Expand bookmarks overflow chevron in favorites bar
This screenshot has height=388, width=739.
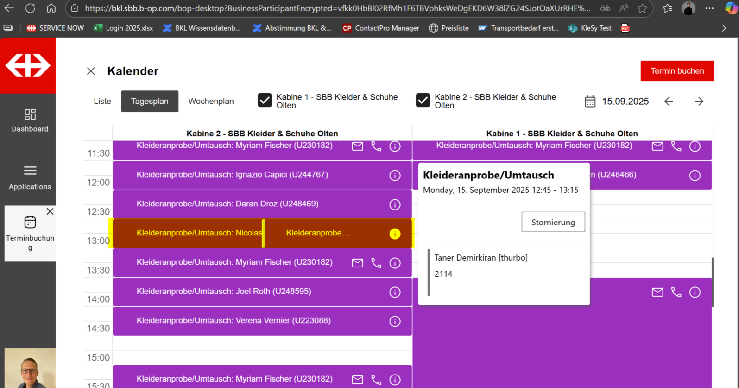724,28
